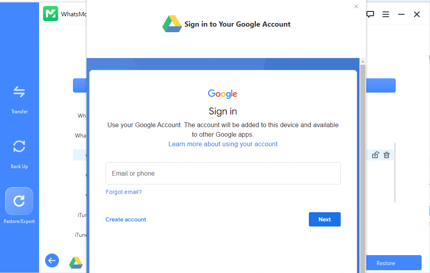Screen dimensions: 430x273
Task: Click the Create account link
Action: [126, 219]
